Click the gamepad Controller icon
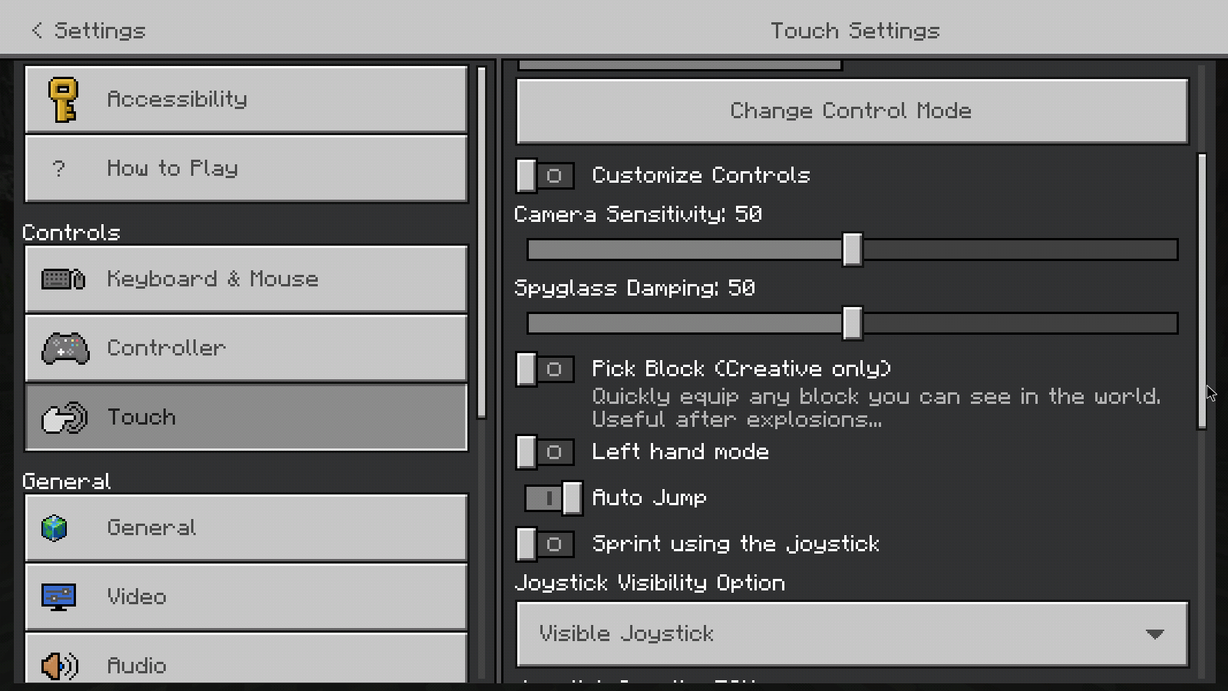 [x=65, y=349]
